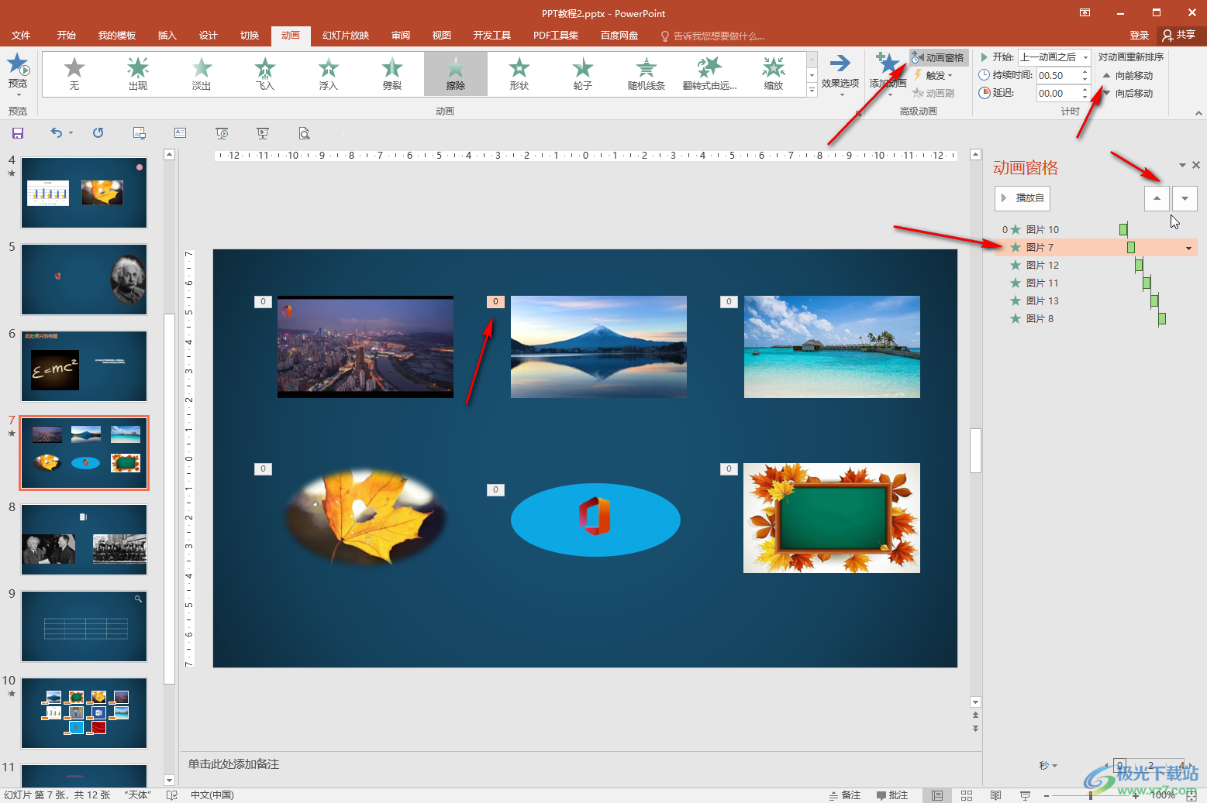Increase duration with the up stepper

(x=1085, y=71)
